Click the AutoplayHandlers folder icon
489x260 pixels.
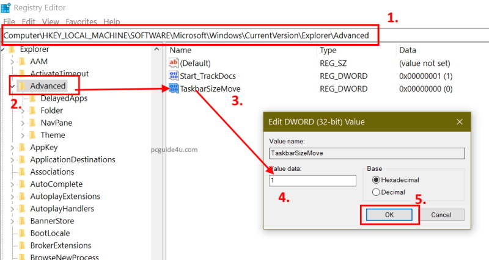(23, 209)
